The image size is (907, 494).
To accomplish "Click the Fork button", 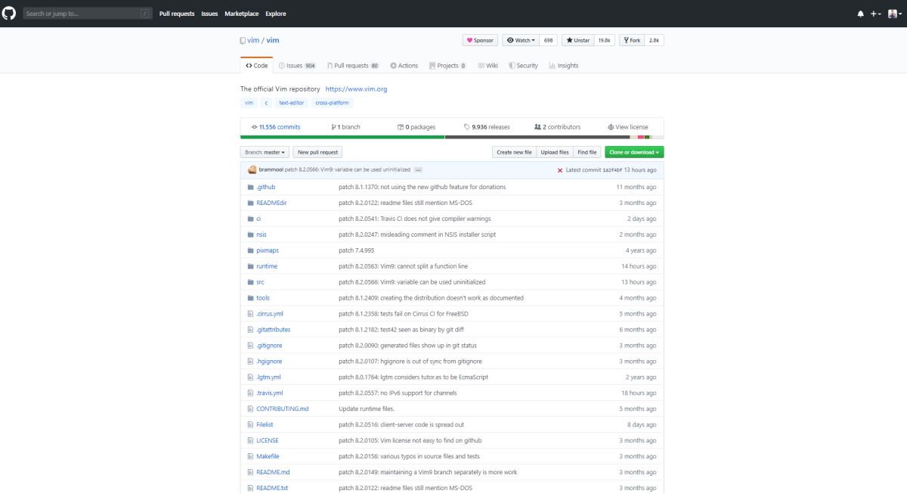I will (633, 40).
